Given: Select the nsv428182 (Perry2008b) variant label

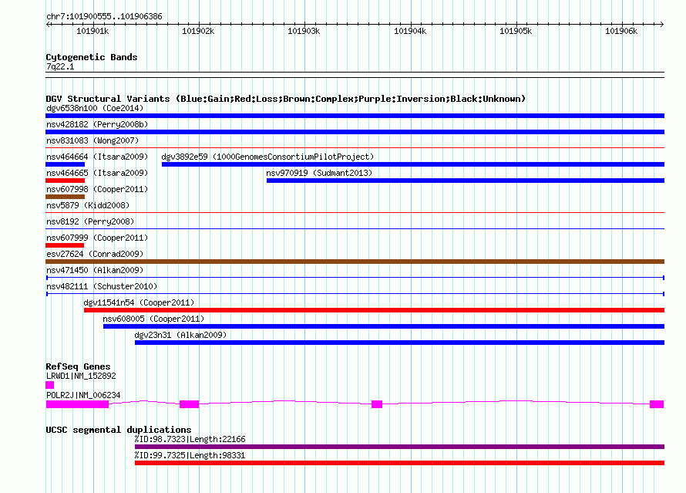Looking at the screenshot, I should [x=96, y=124].
